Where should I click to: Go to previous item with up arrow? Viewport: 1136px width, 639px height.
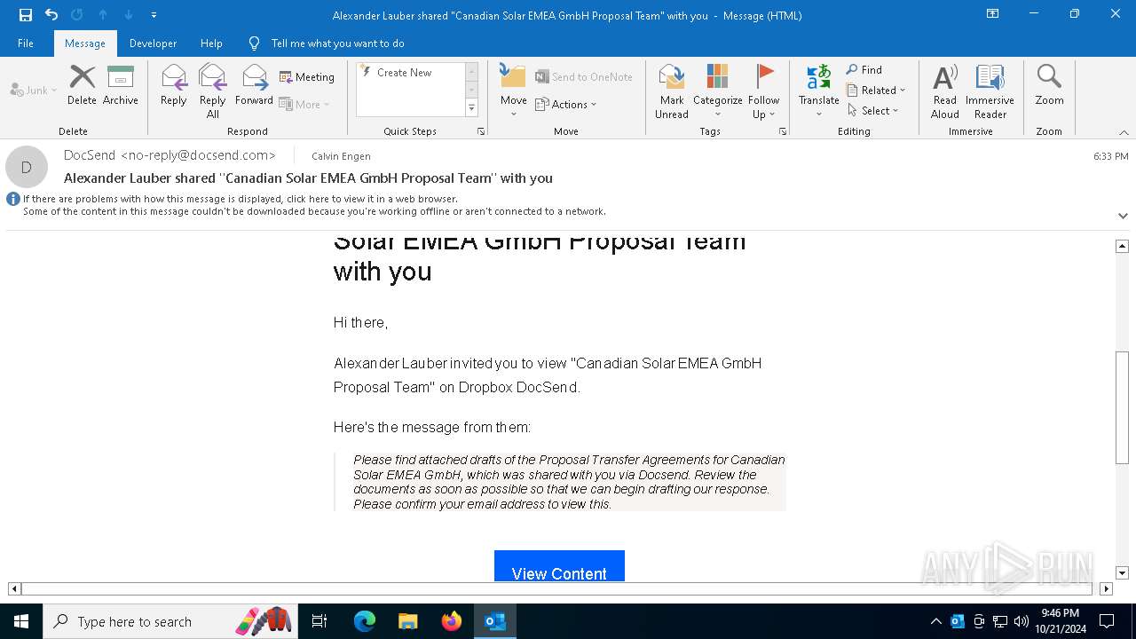coord(103,15)
